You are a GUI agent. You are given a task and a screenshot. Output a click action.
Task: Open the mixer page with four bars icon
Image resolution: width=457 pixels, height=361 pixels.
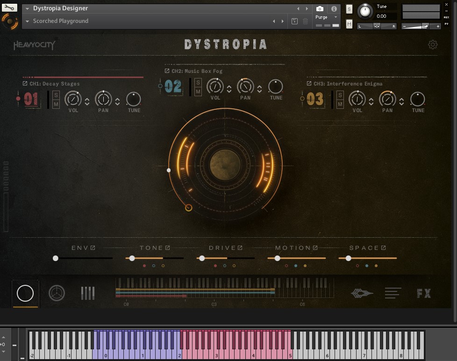click(x=87, y=293)
